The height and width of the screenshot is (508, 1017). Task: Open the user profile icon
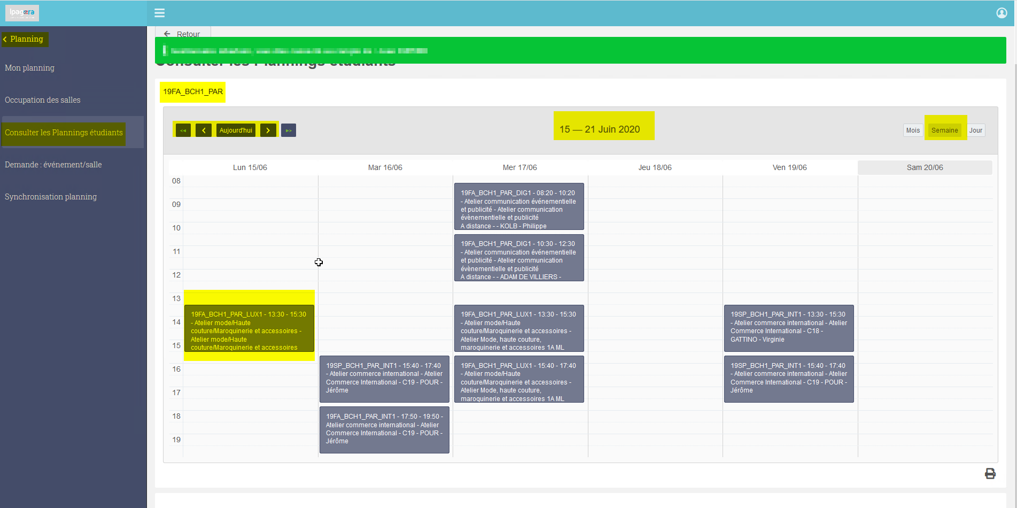click(x=1002, y=13)
